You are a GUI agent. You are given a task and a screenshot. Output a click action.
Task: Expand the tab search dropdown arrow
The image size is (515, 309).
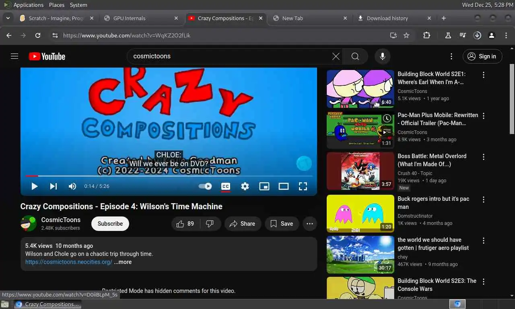coord(8,18)
